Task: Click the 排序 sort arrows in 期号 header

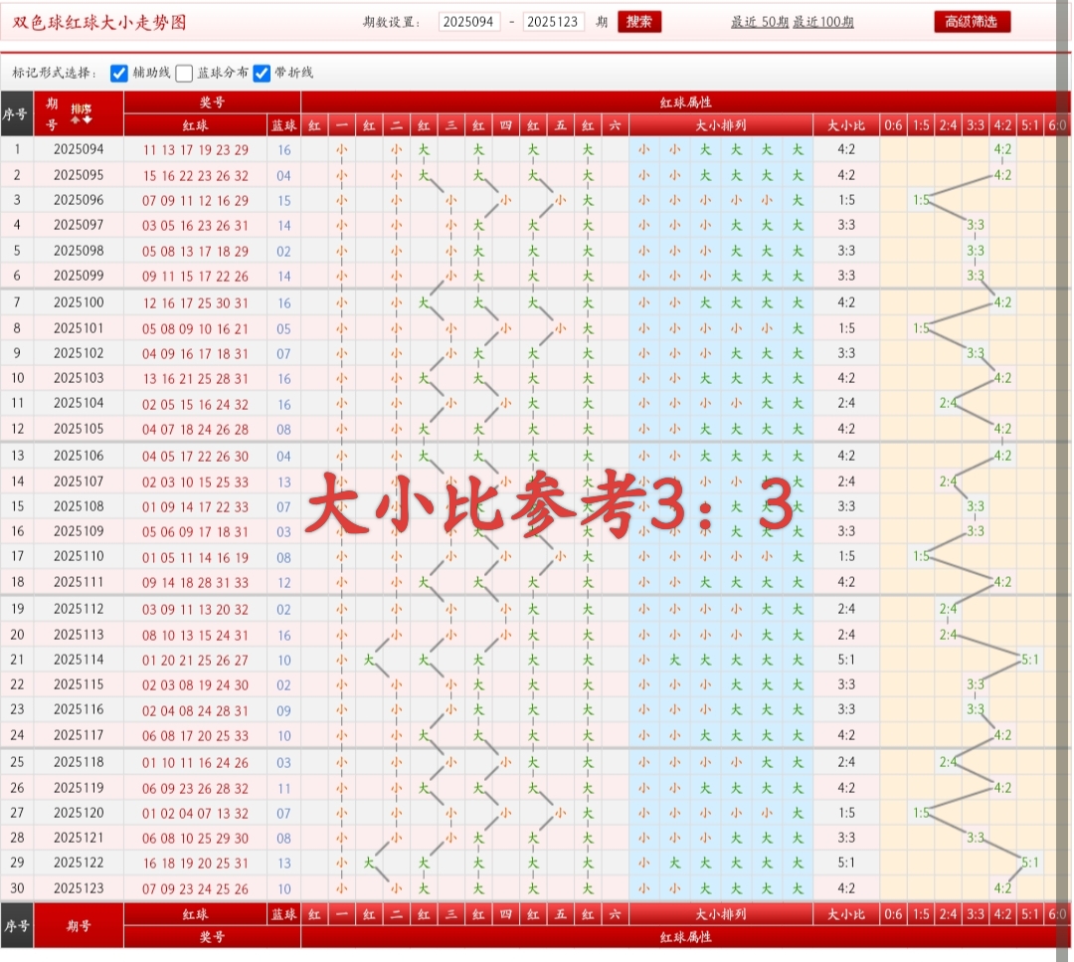Action: (x=81, y=113)
